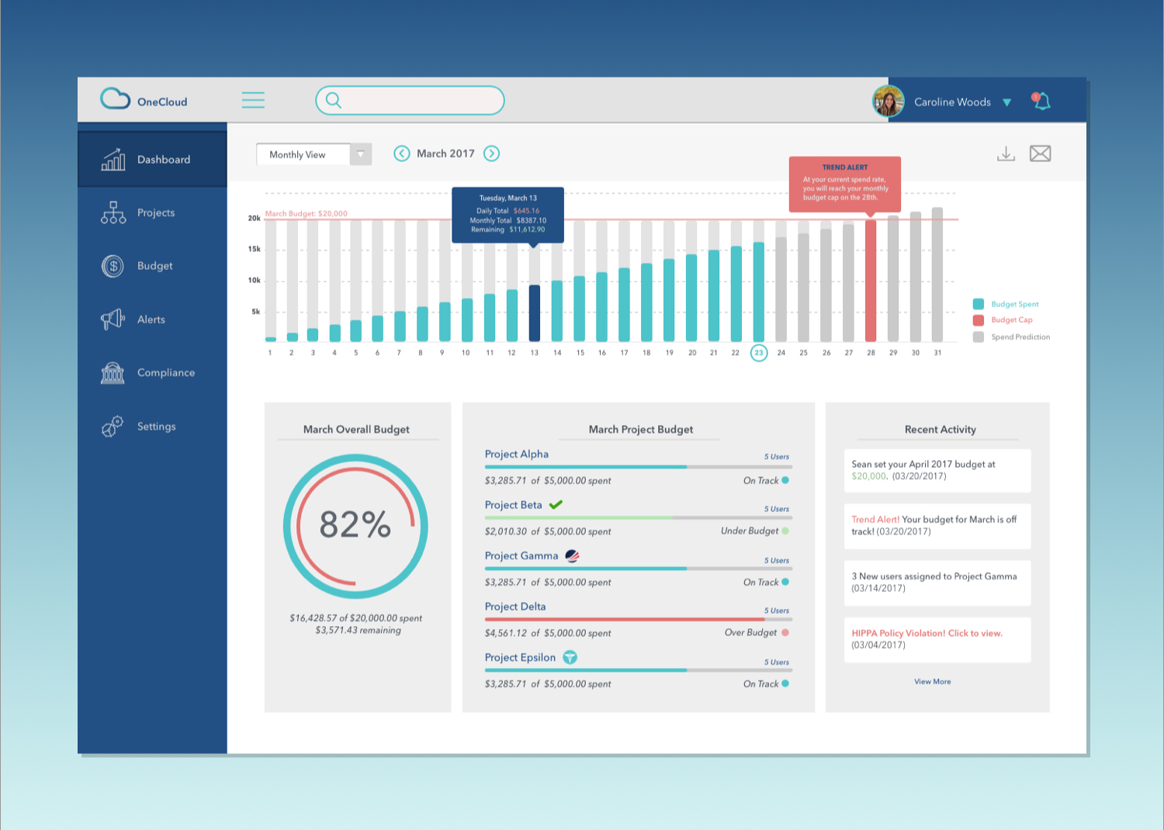Click the Project Alpha On Track status dot
This screenshot has width=1164, height=830.
coord(785,480)
